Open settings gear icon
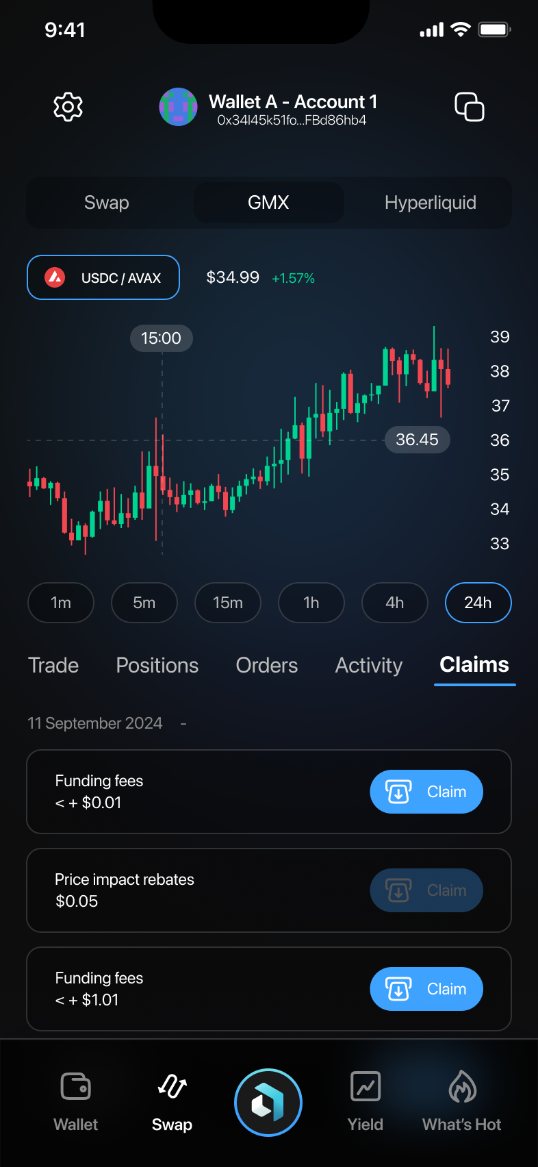This screenshot has height=1167, width=538. (68, 107)
